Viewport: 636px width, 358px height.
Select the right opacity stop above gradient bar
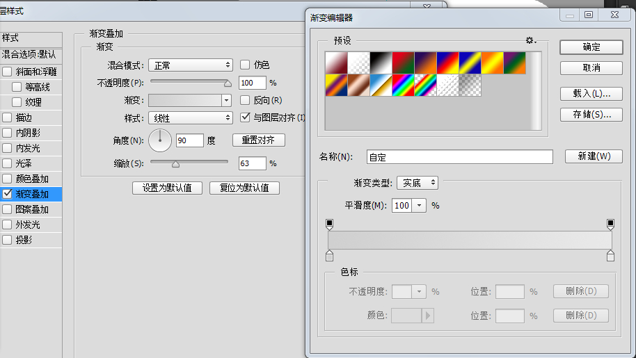point(610,225)
